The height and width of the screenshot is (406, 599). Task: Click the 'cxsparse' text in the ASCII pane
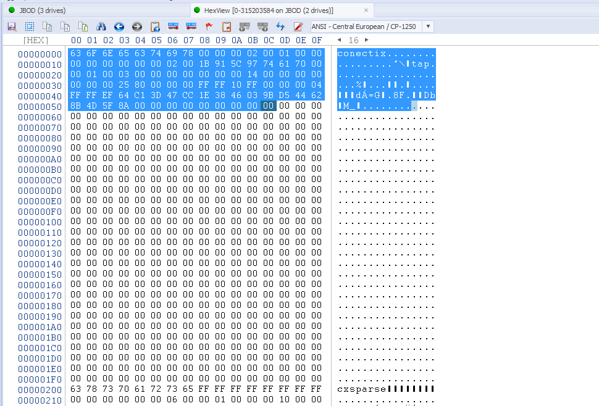coord(362,389)
